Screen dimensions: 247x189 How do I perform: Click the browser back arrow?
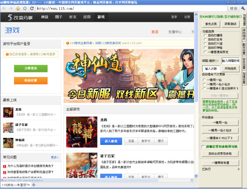[4, 8]
